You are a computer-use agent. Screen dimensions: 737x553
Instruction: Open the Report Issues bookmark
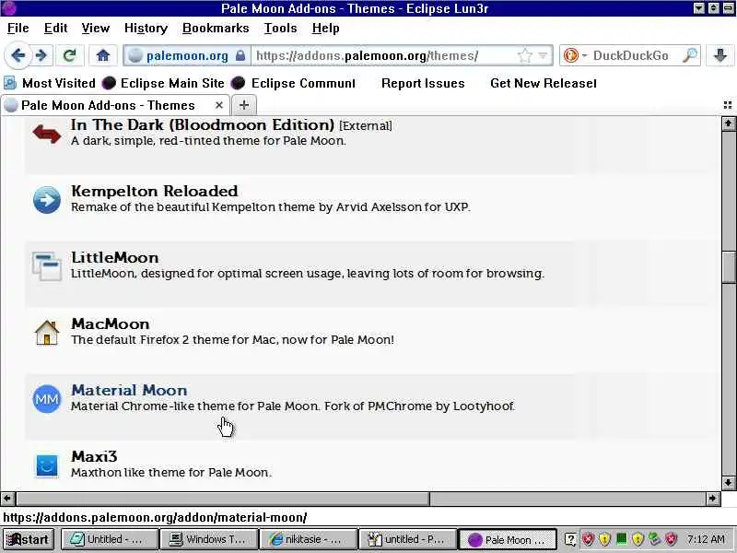tap(423, 83)
